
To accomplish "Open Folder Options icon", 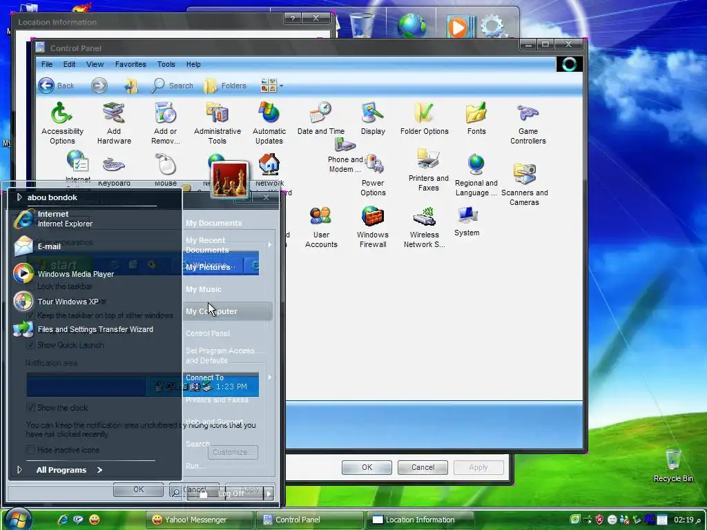I will click(x=425, y=119).
